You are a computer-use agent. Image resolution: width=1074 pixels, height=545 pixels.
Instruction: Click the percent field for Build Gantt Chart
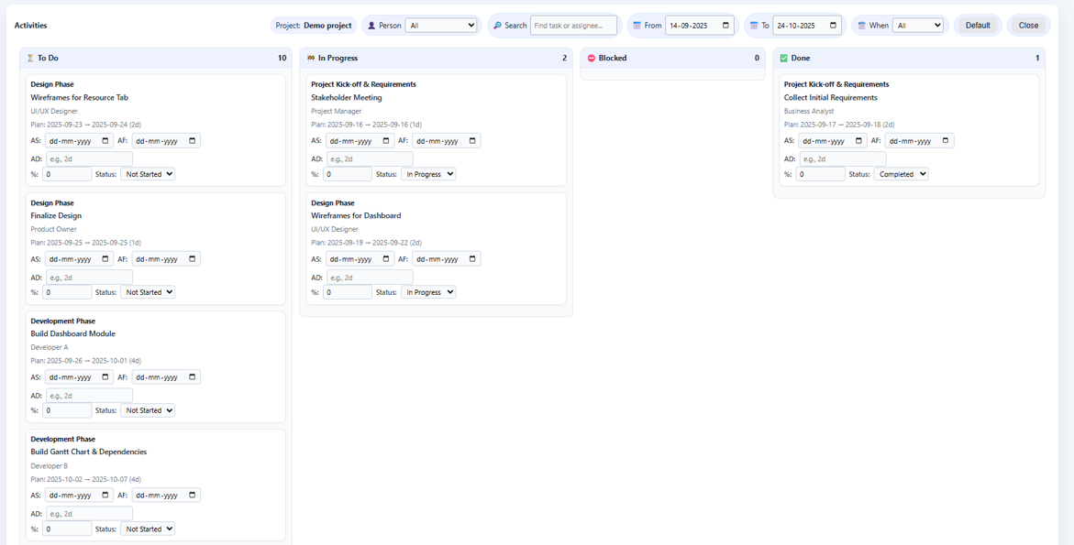[x=68, y=528]
